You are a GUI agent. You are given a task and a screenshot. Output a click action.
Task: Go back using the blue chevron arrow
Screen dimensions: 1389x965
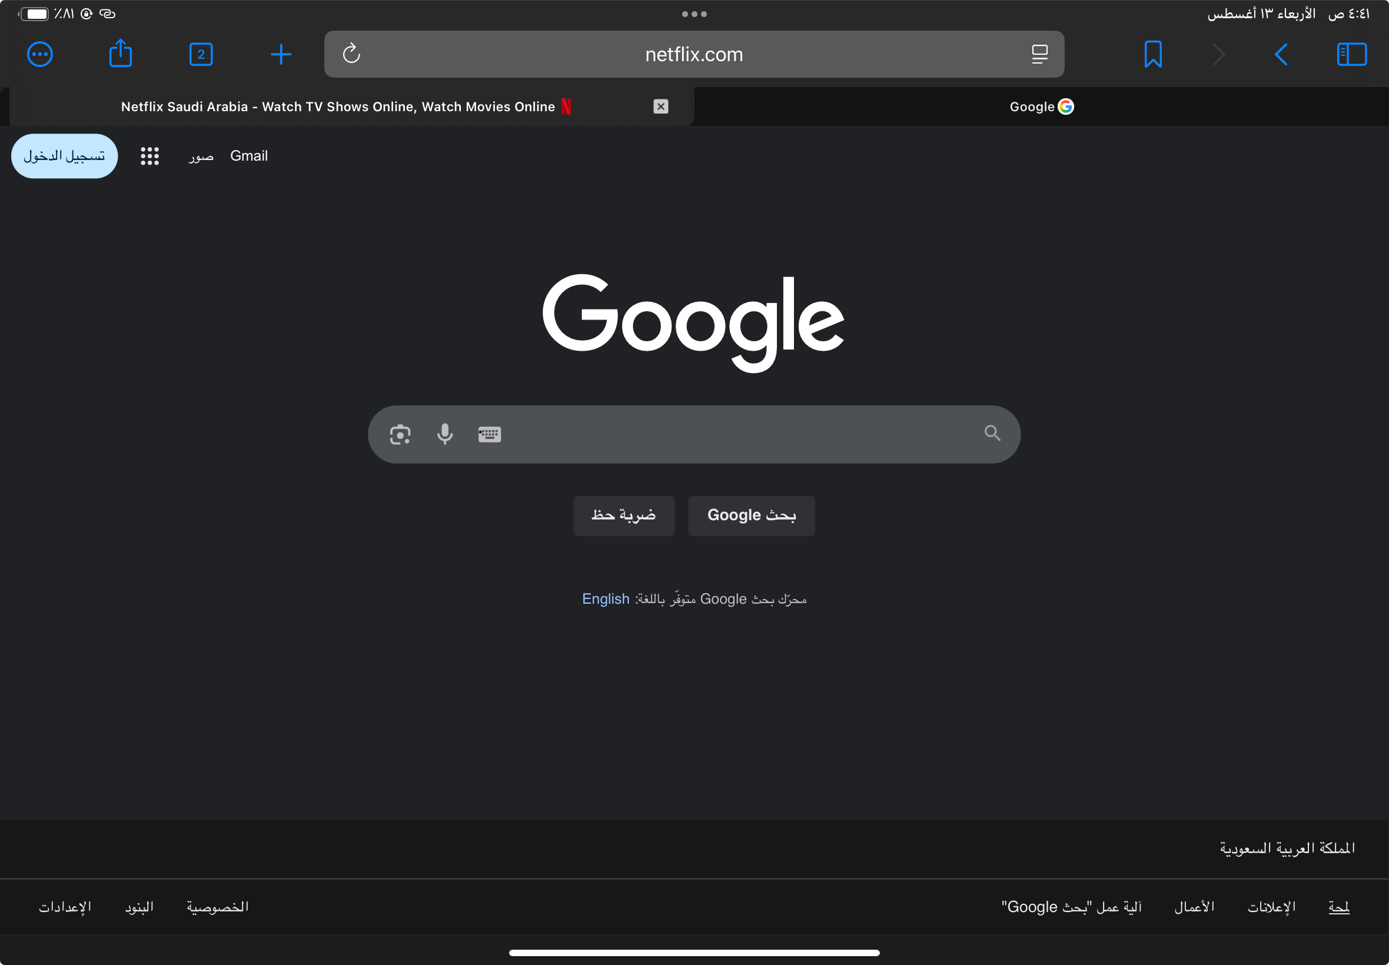(1281, 54)
